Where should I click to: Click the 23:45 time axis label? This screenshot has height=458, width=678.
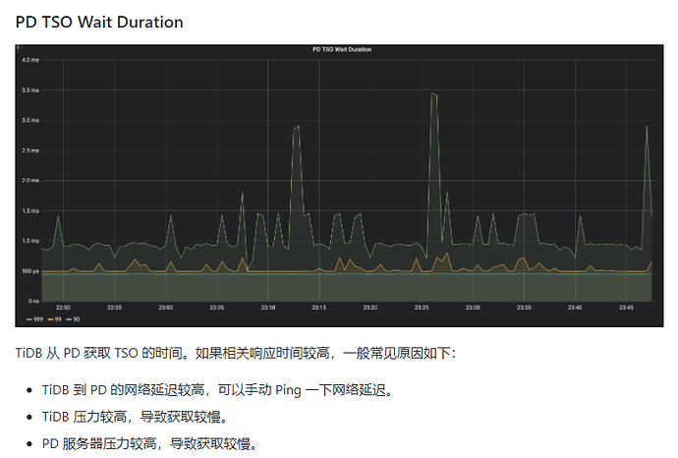626,308
